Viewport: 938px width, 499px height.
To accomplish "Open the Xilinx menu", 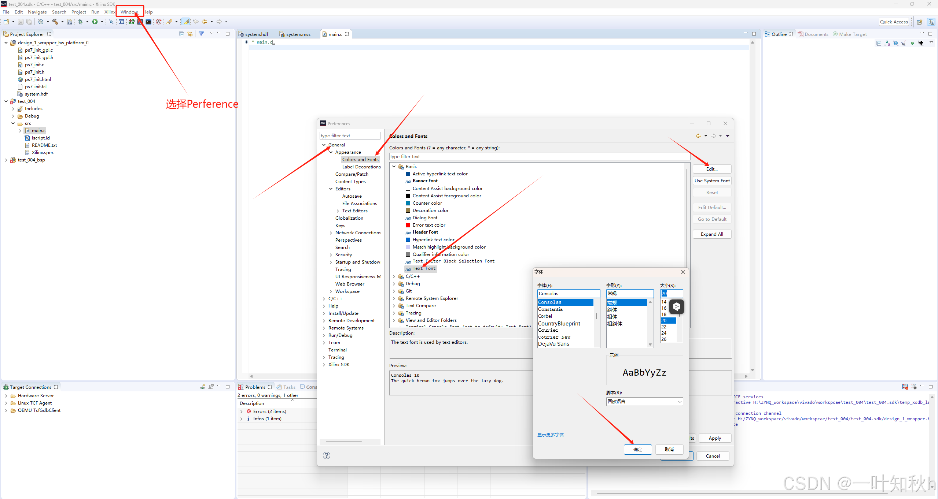I will click(x=110, y=12).
